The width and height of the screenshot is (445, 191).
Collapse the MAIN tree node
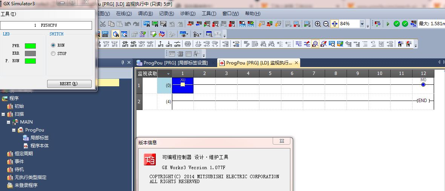[9, 122]
